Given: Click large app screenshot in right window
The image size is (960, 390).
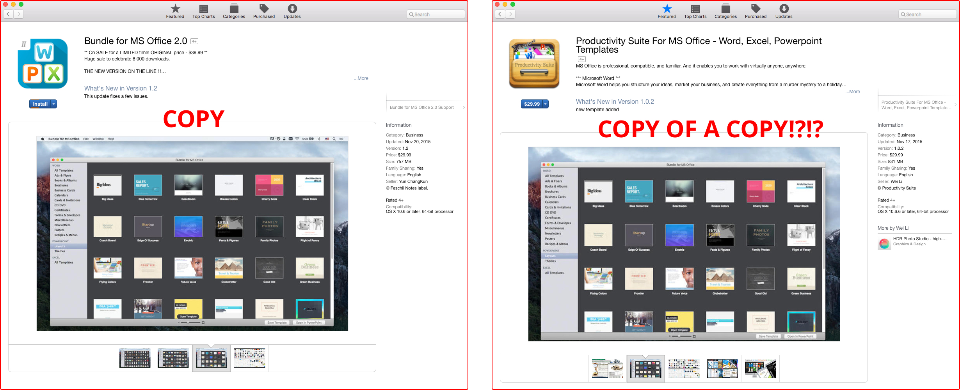Looking at the screenshot, I should point(684,244).
